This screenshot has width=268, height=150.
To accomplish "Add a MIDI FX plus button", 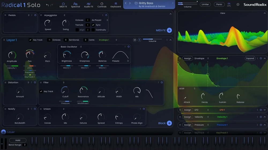I will [169, 30].
